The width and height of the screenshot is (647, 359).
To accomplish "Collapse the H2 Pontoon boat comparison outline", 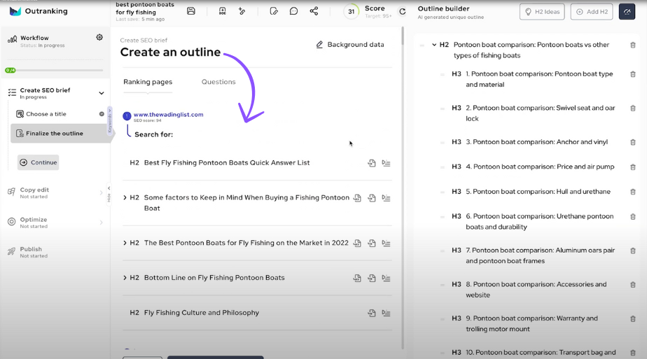I will [x=434, y=45].
